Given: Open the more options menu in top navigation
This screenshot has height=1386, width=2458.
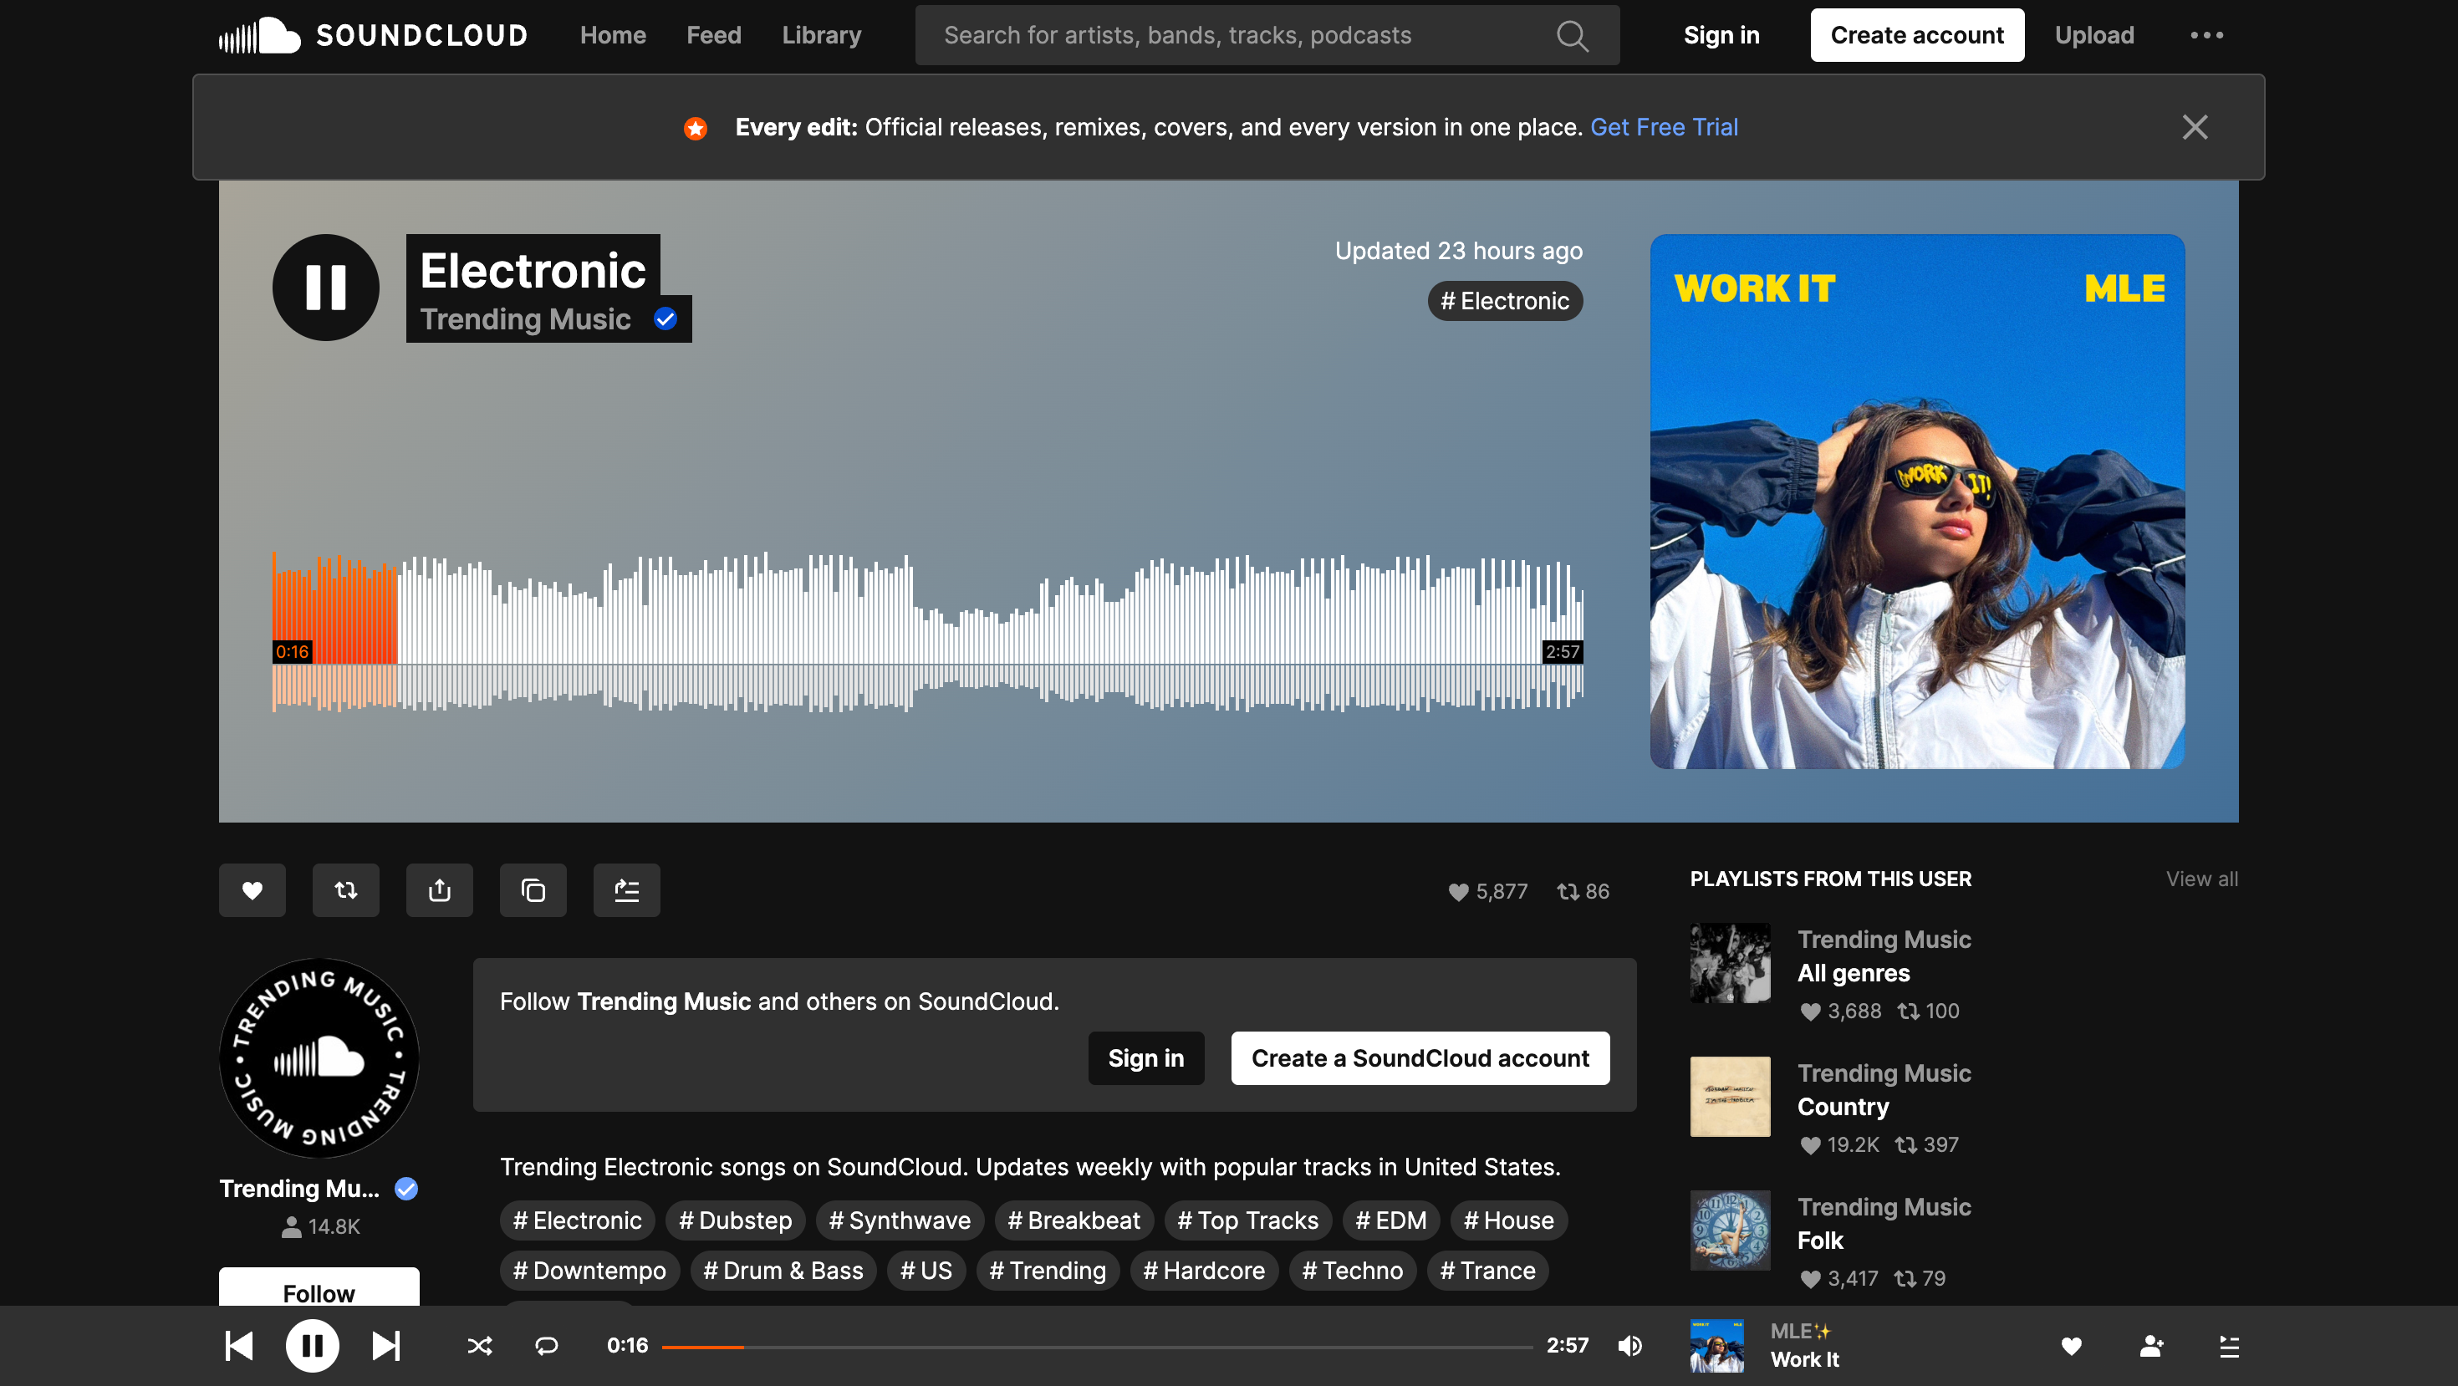Looking at the screenshot, I should coord(2206,34).
